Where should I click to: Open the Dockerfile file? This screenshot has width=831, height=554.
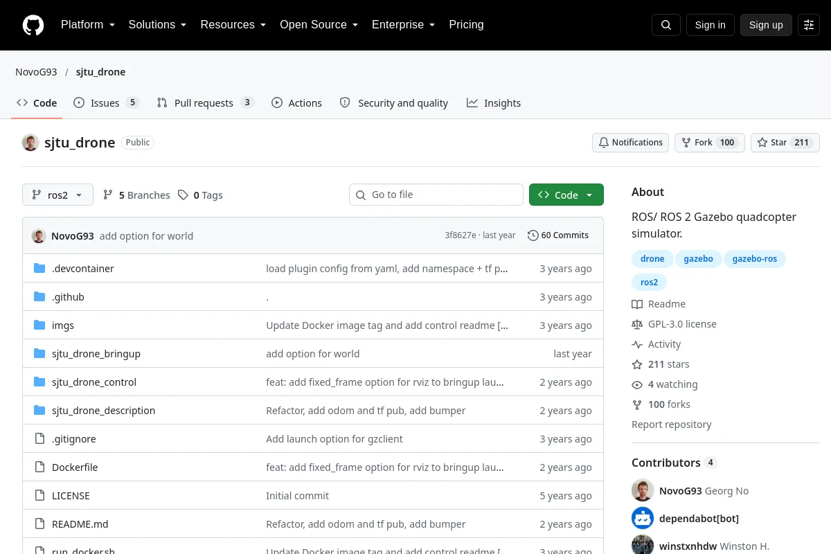(x=75, y=467)
